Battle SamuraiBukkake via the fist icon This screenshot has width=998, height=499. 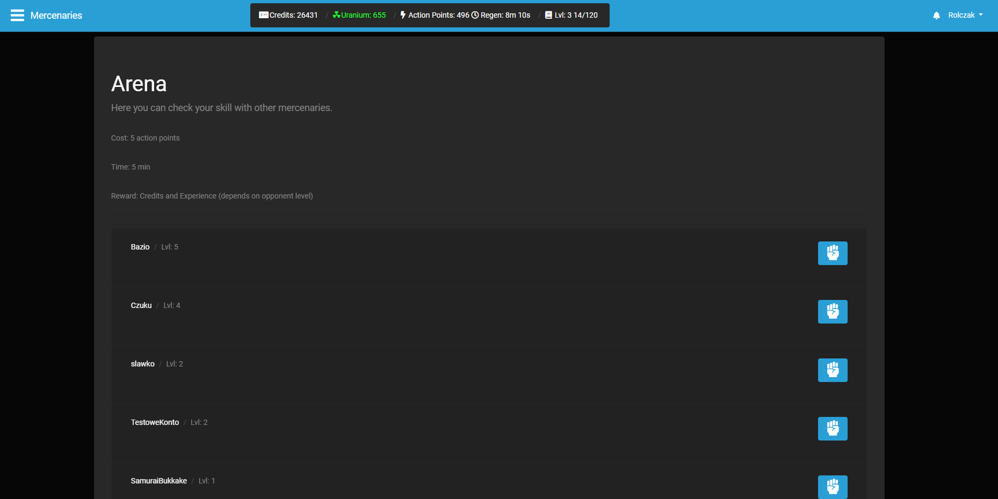(x=833, y=487)
